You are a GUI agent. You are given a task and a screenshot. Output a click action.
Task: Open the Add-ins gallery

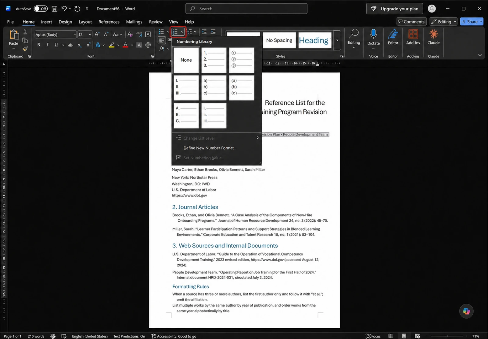tap(413, 37)
